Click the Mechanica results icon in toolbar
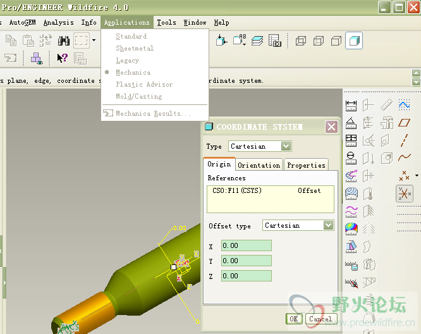 [11, 58]
